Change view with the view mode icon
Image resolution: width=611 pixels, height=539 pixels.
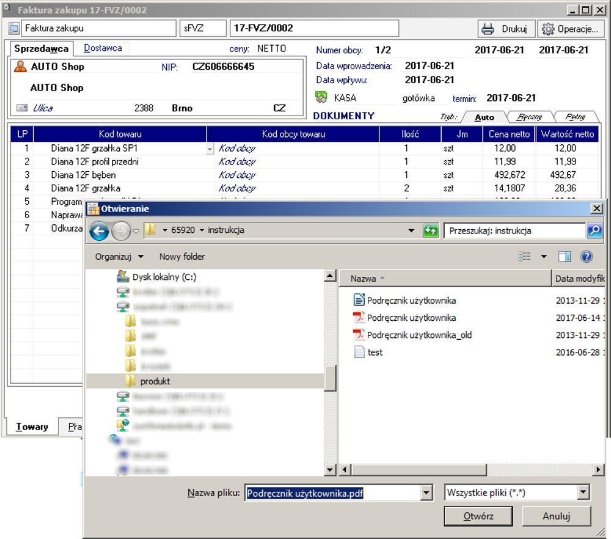coord(524,257)
